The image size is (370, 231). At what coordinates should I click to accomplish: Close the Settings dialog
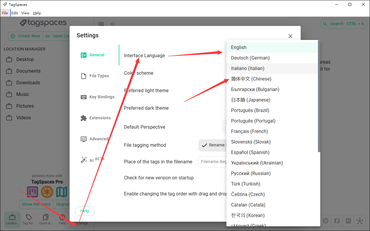tap(290, 36)
